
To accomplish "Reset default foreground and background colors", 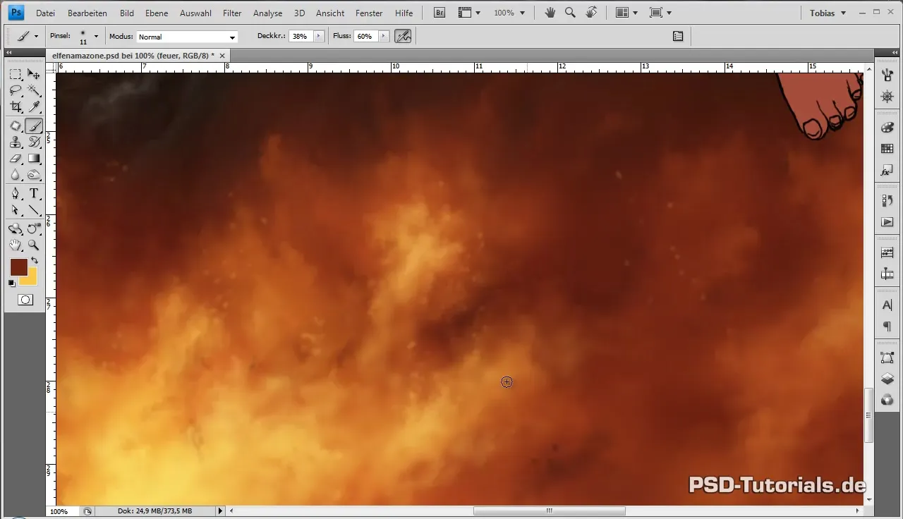I will [x=12, y=283].
